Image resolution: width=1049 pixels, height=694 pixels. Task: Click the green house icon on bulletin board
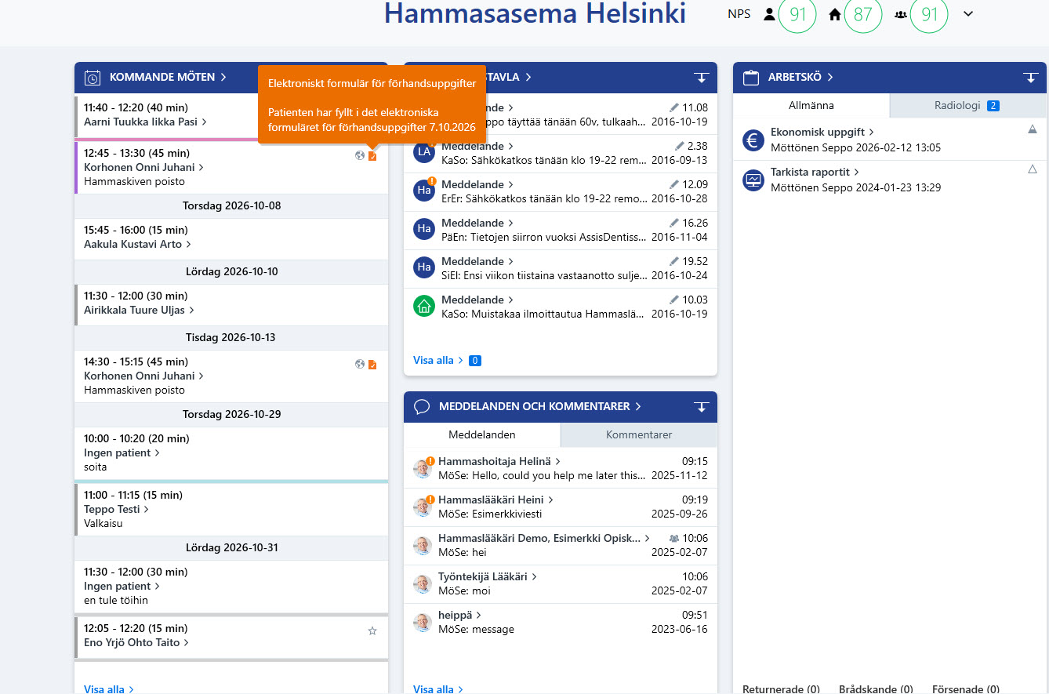(424, 306)
